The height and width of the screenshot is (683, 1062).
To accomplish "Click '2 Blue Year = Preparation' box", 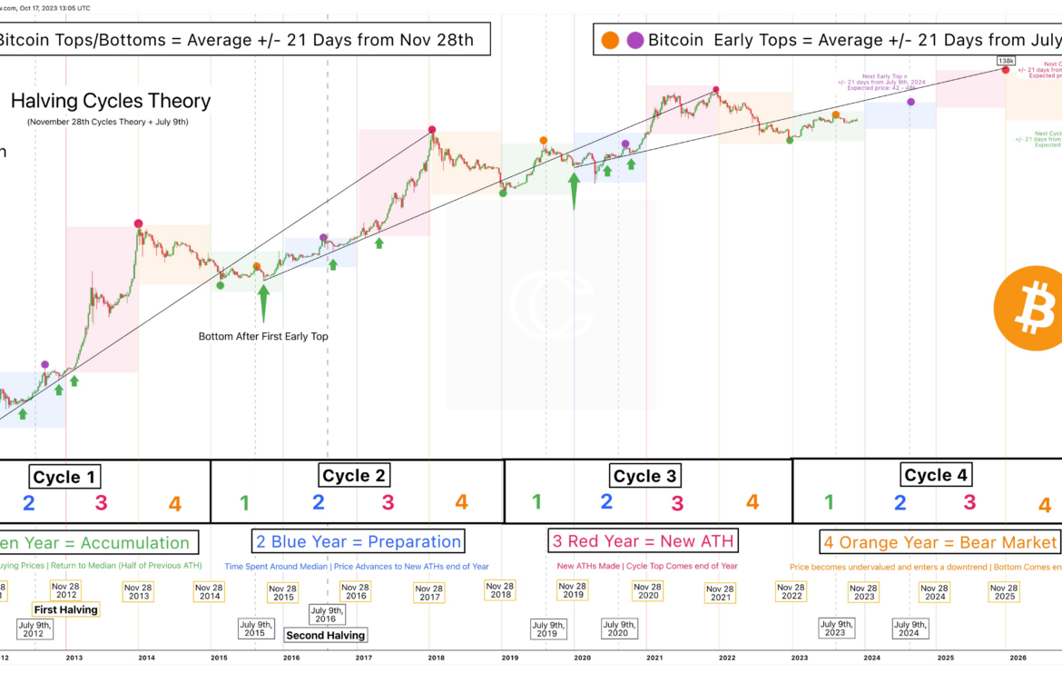I will click(x=358, y=541).
